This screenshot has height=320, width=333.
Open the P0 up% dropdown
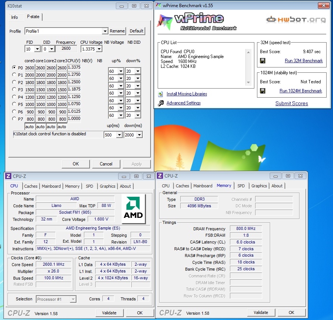[121, 71]
